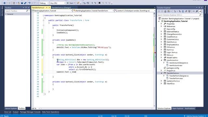208x117 pixels.
Task: Select ChangePassword.cs in Solution Explorer
Action: coord(174,34)
